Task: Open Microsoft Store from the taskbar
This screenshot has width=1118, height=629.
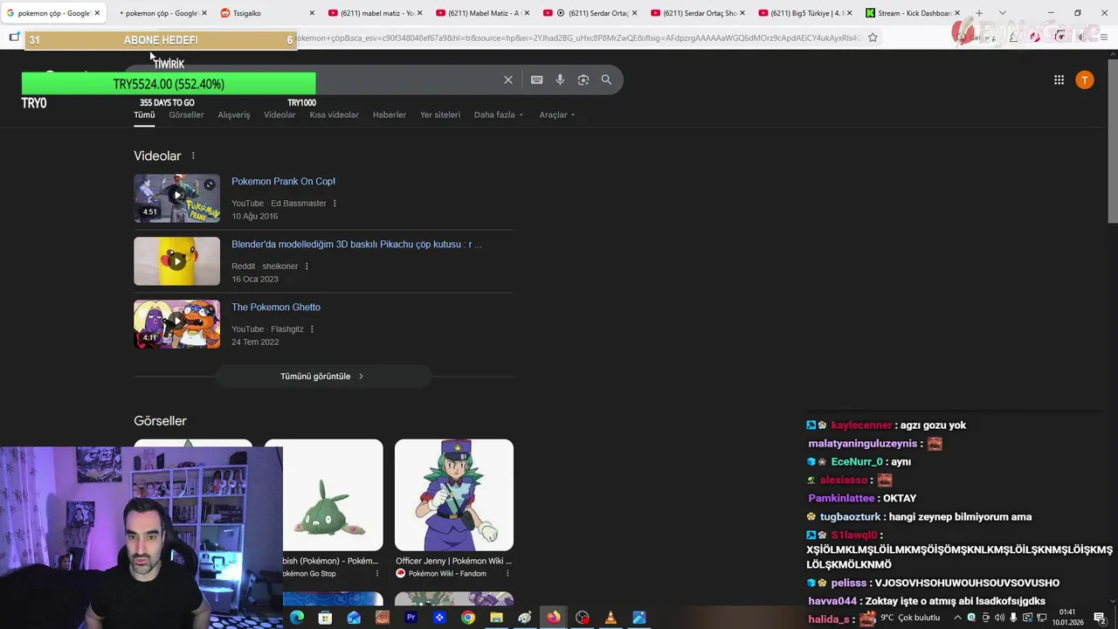Action: [325, 618]
